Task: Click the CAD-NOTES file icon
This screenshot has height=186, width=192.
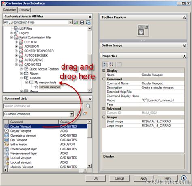Action: (x=21, y=64)
